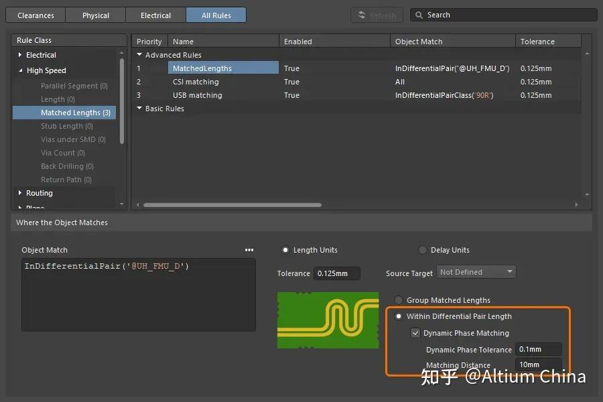
Task: Click the rule list horizontal scrollbar
Action: 232,205
